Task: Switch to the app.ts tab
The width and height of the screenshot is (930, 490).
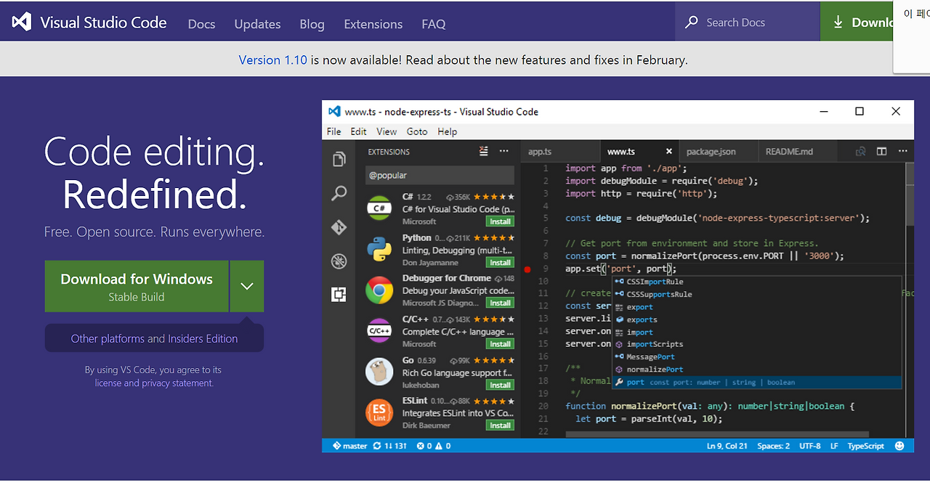Action: (x=560, y=151)
